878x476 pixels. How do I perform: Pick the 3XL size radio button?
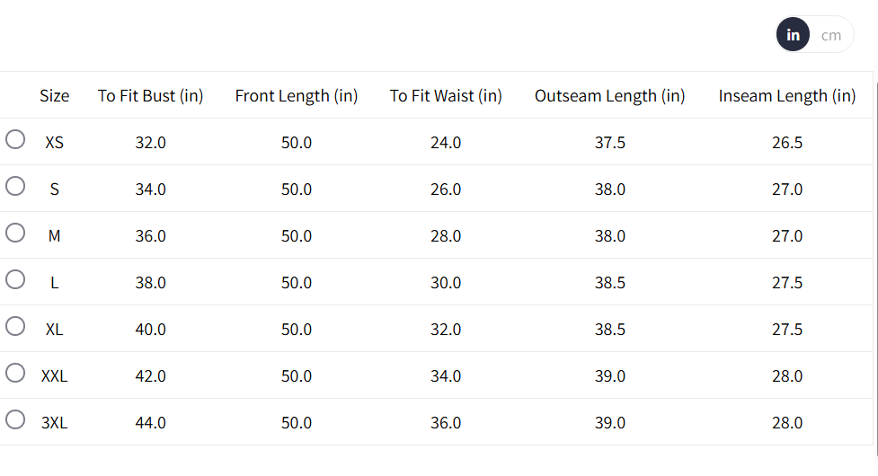[15, 419]
